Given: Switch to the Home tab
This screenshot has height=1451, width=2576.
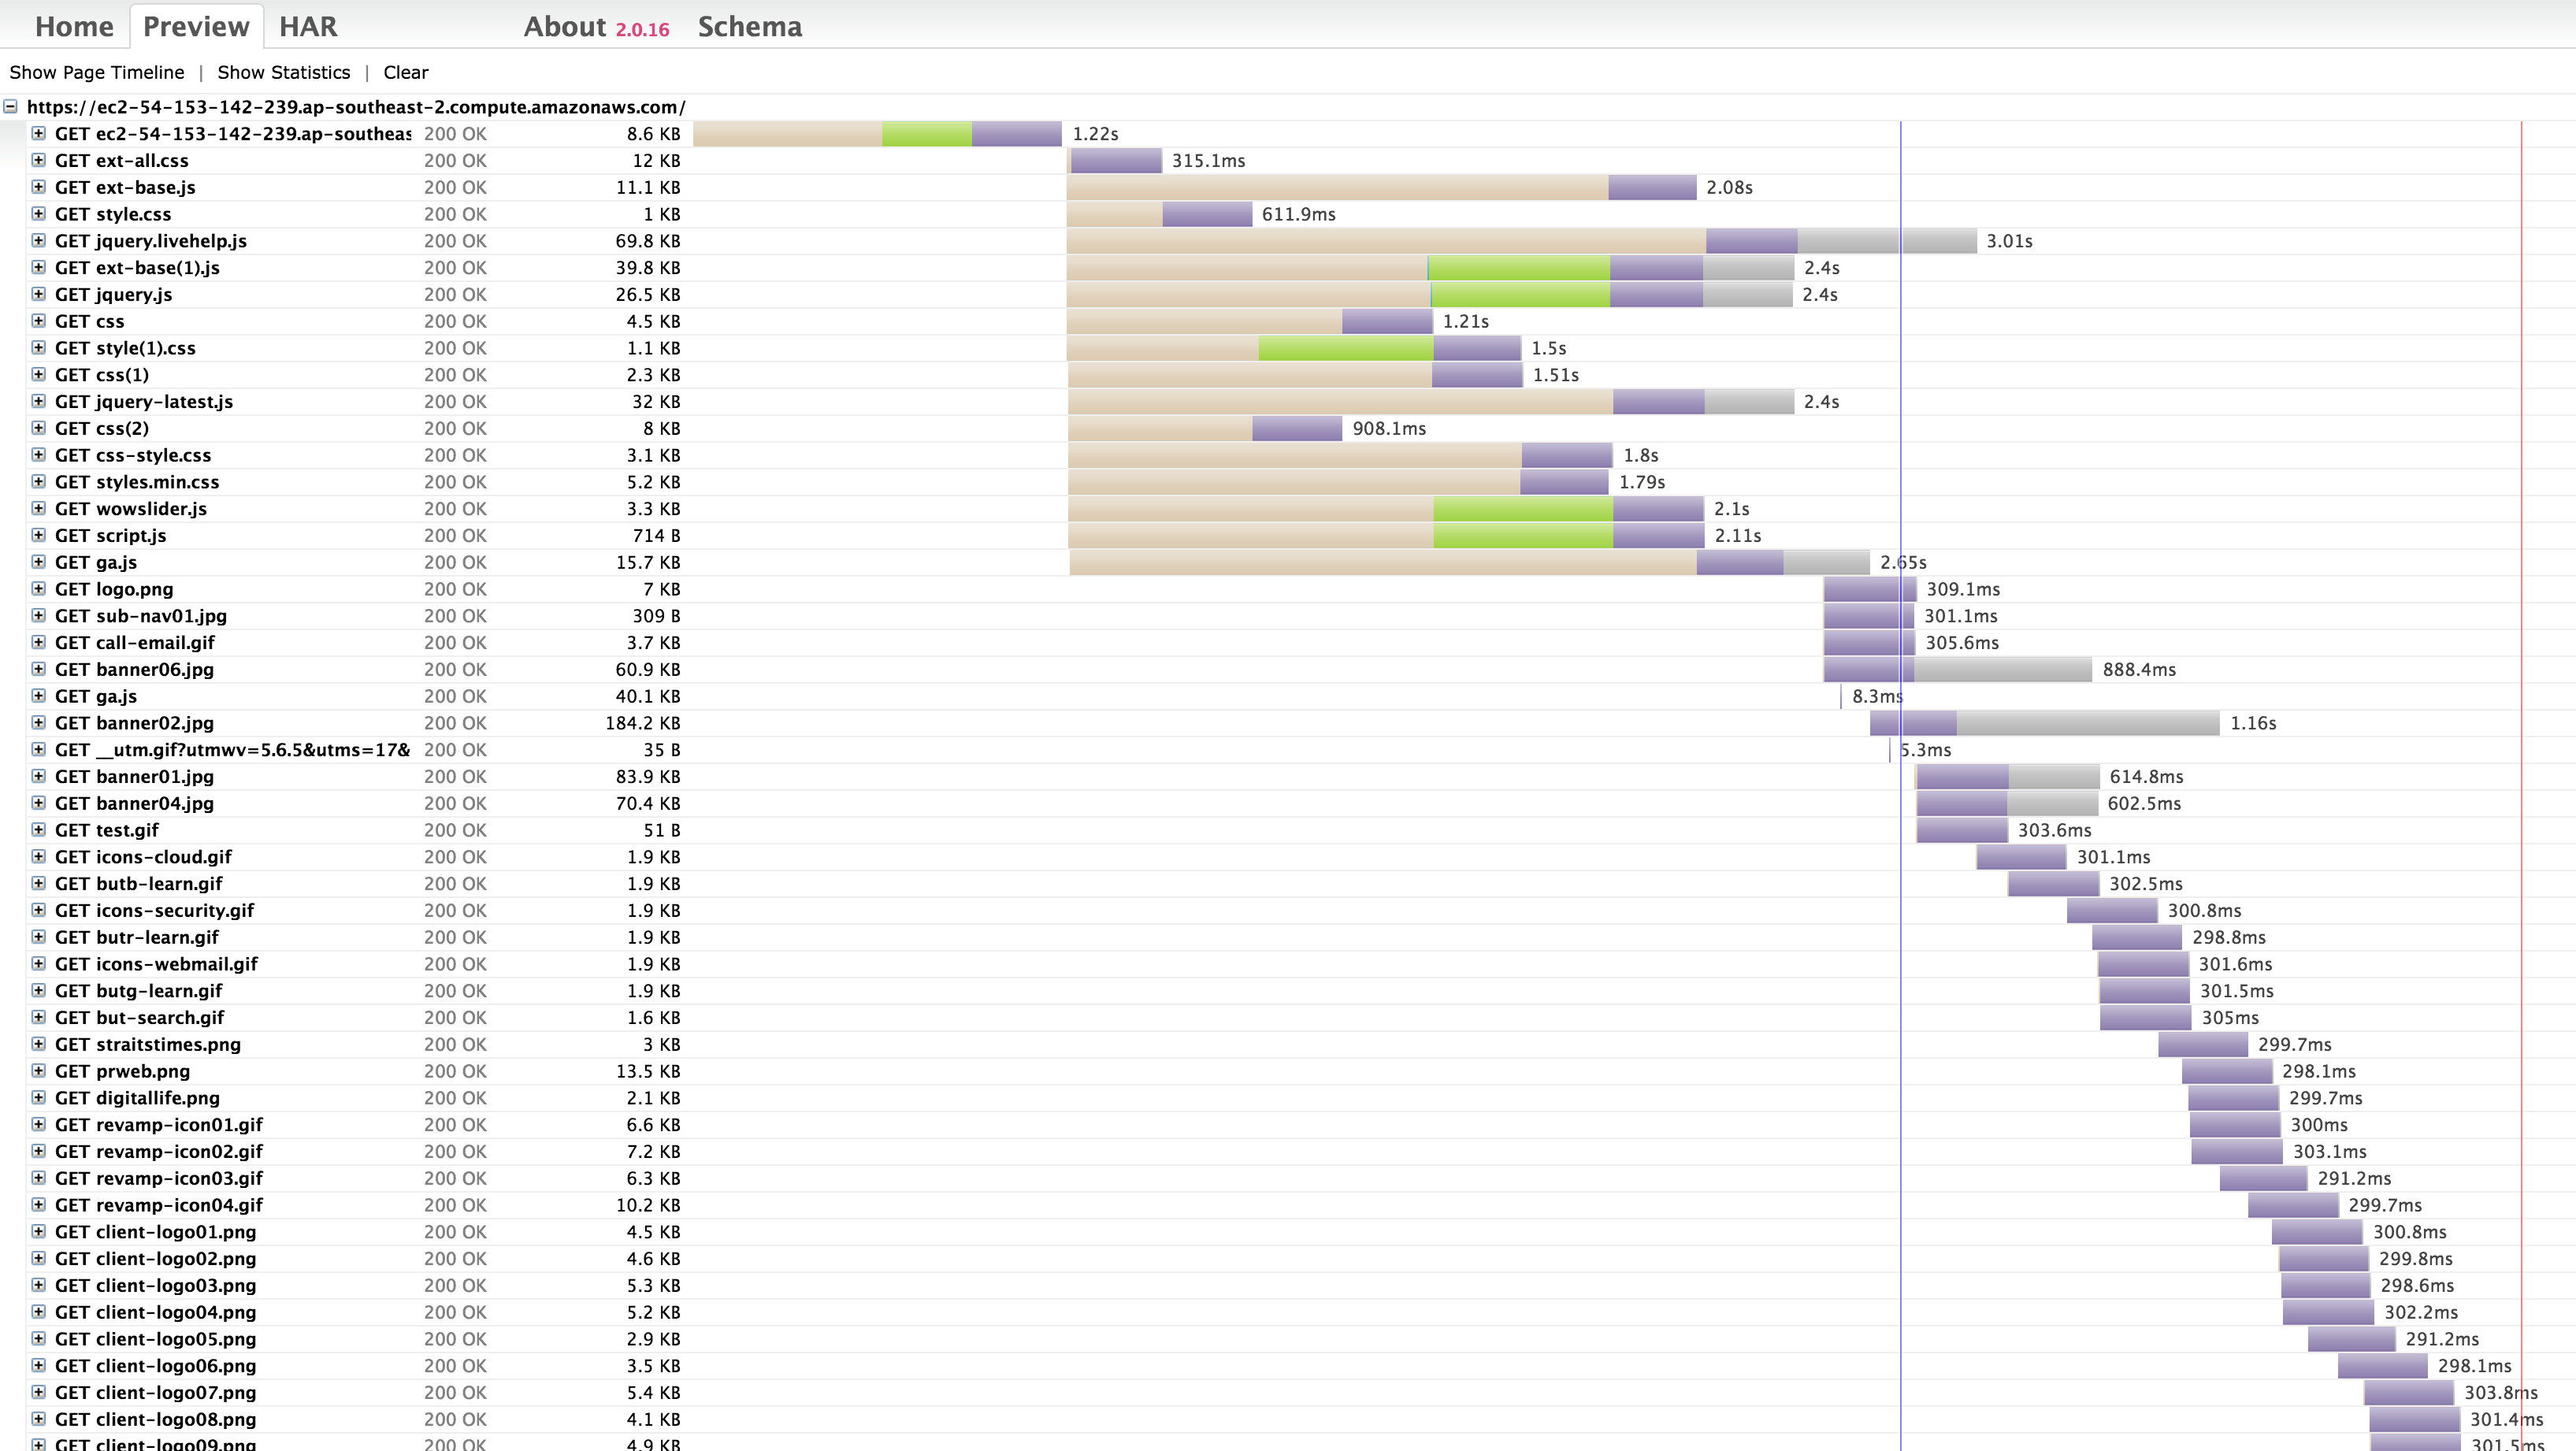Looking at the screenshot, I should pyautogui.click(x=74, y=27).
